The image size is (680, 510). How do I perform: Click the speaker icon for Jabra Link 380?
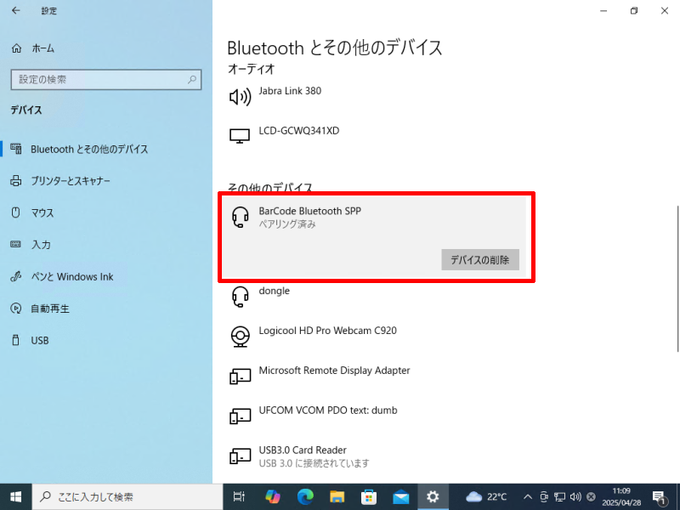pos(240,97)
